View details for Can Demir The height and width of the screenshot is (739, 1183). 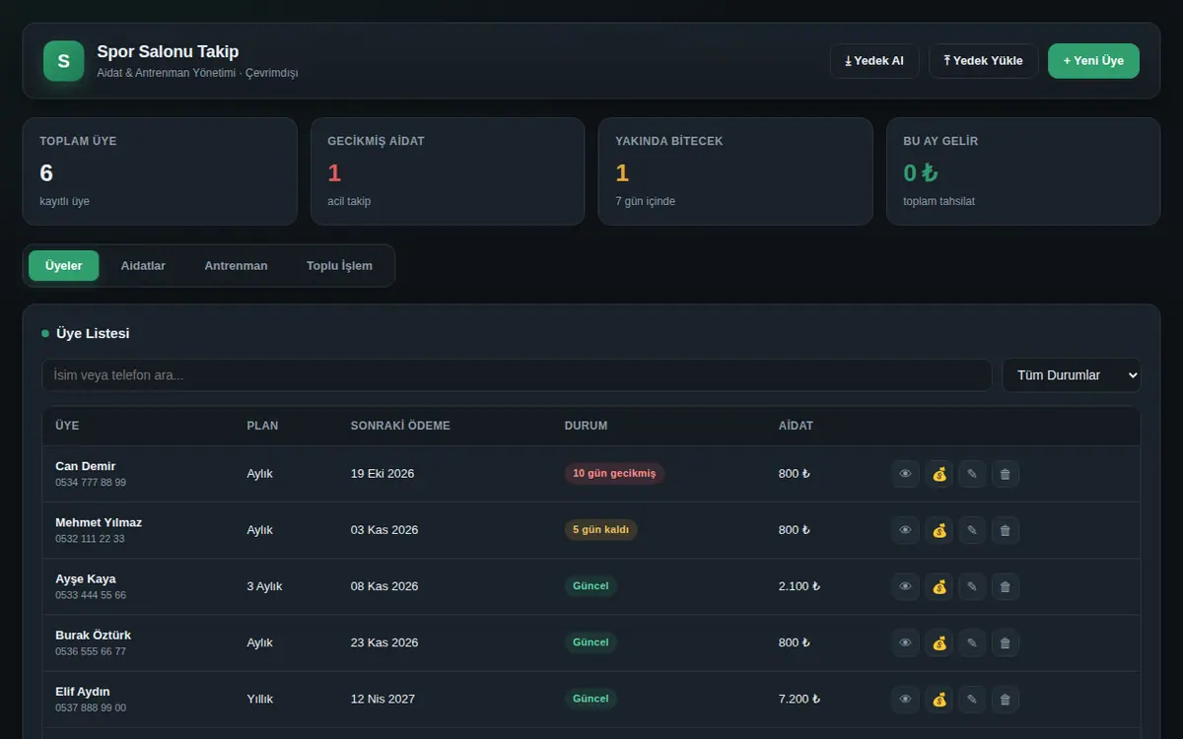click(905, 474)
